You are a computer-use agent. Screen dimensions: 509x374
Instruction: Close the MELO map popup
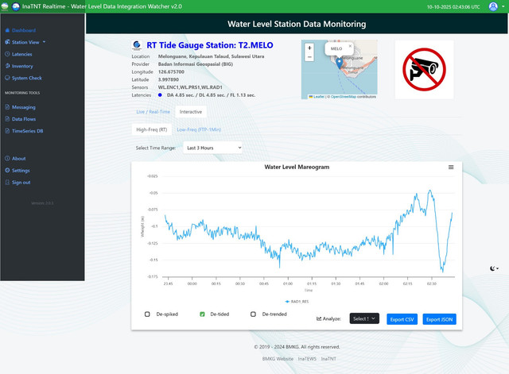tap(351, 47)
